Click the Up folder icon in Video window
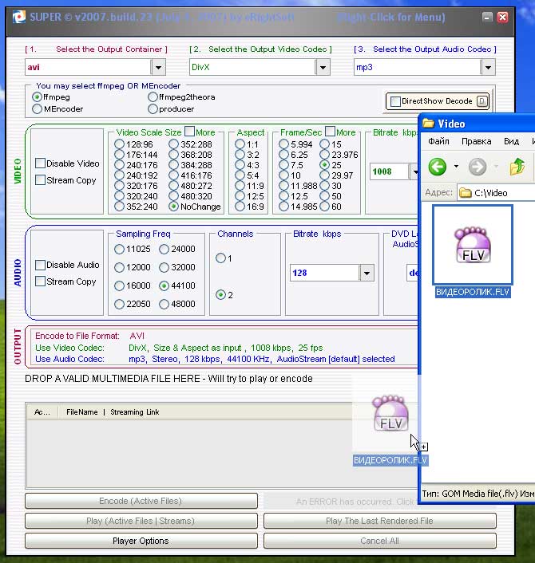 coord(517,167)
